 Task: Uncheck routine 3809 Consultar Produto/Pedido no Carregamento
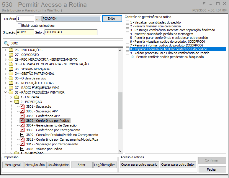(x=22, y=134)
